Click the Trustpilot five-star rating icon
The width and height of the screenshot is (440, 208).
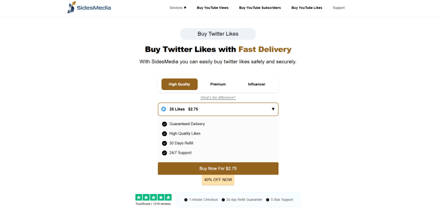pyautogui.click(x=153, y=197)
